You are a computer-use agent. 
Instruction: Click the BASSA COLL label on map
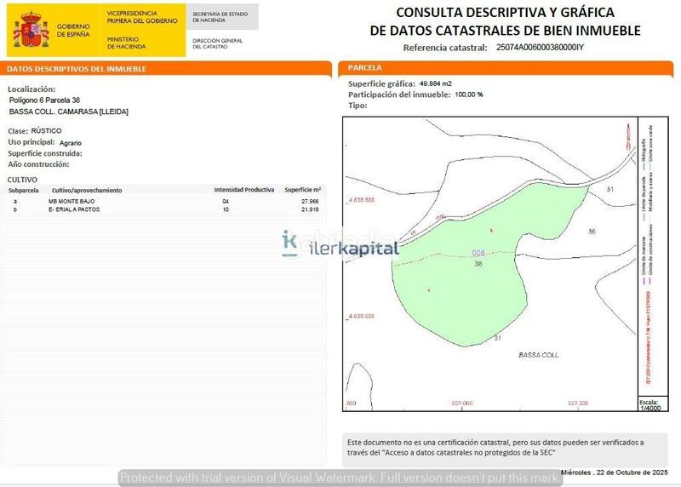[x=539, y=354]
